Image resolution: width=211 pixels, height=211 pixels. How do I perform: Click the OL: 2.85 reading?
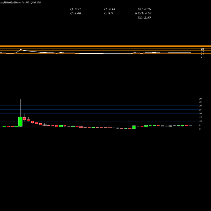144,17
